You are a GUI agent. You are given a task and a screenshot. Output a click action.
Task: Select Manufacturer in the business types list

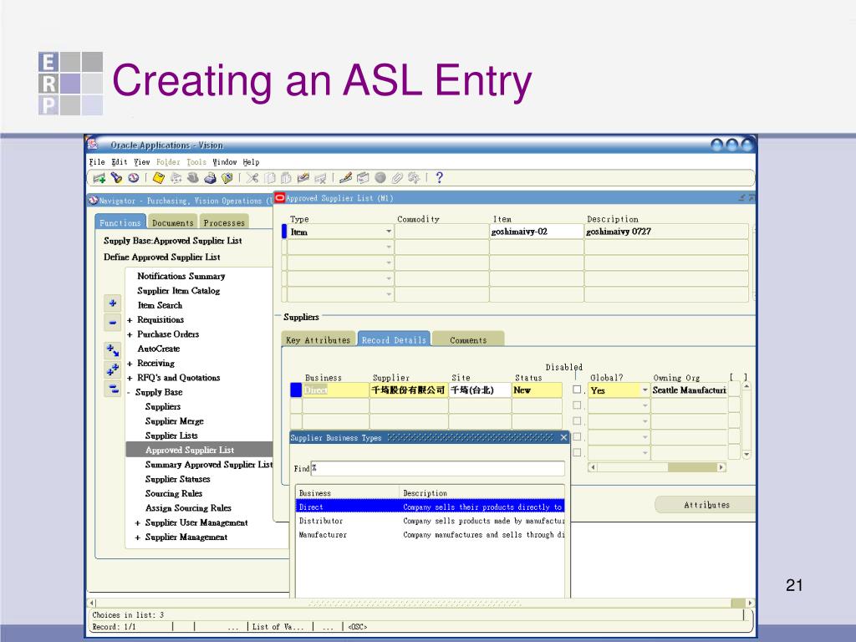click(x=430, y=535)
